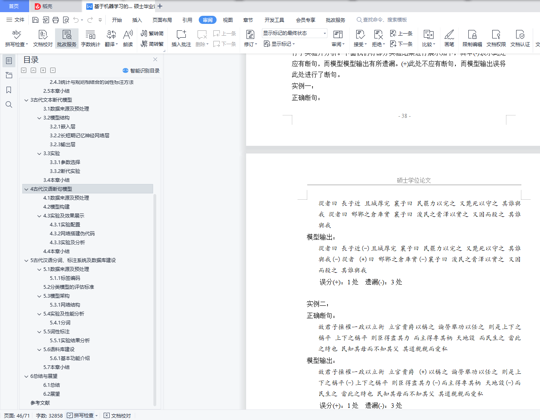This screenshot has height=420, width=540.
Task: Click 插入批注 to add a comment
Action: [181, 38]
